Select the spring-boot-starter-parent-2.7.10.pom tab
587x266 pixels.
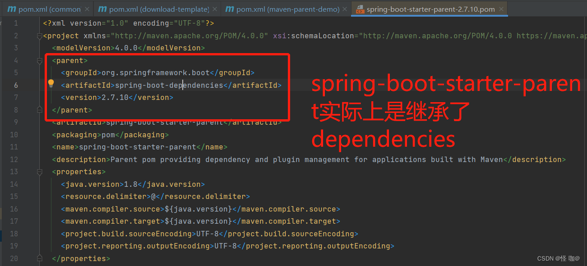(430, 9)
